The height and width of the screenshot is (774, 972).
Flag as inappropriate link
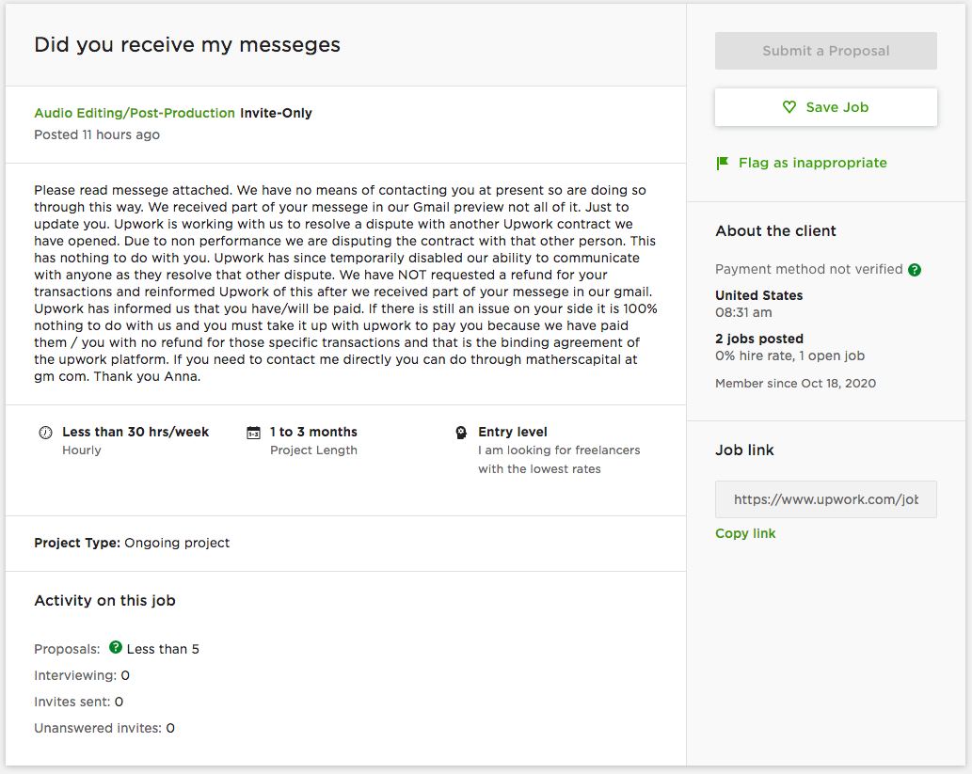pyautogui.click(x=812, y=163)
